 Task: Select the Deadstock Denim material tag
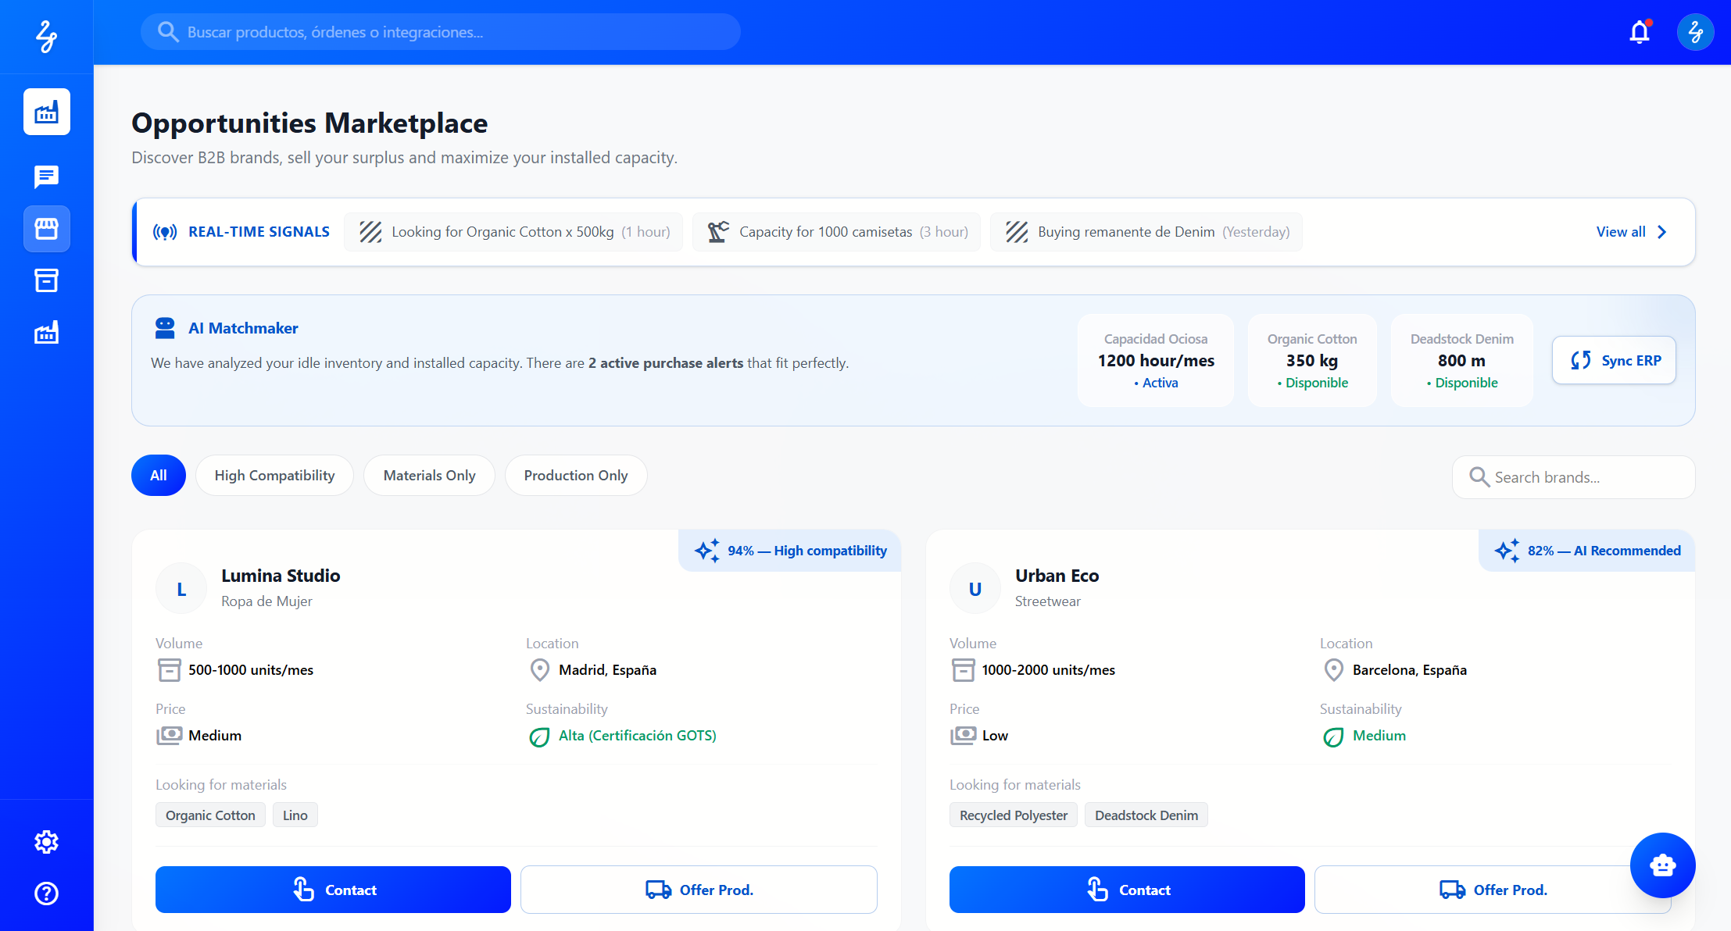pos(1146,815)
